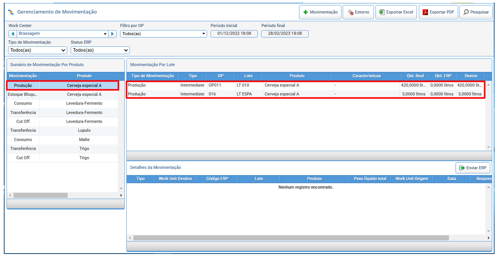Select Transferência Levedura-Fermento row
The width and height of the screenshot is (498, 257).
point(63,112)
